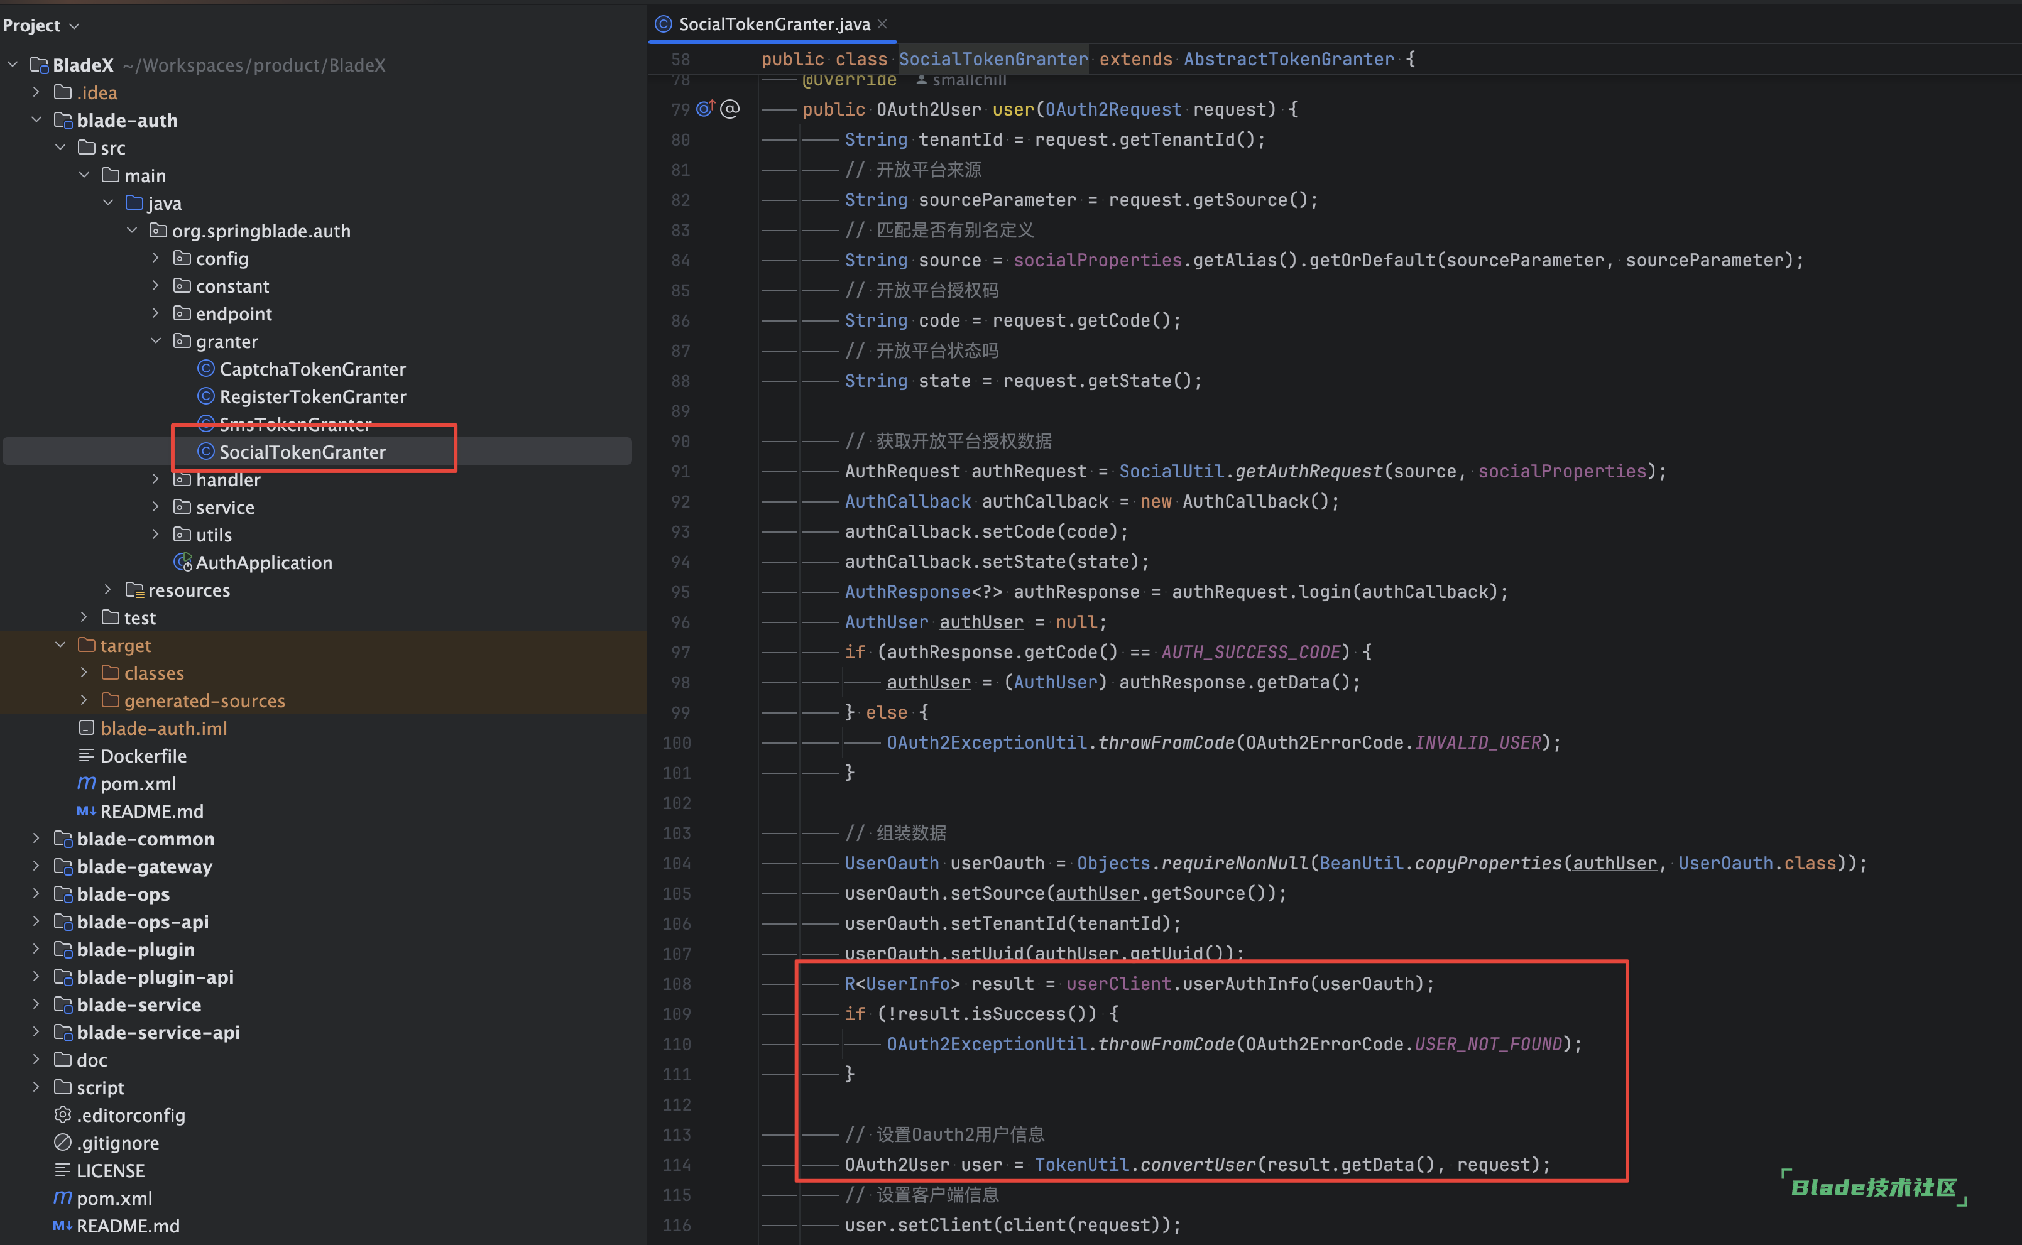
Task: Click the root pom.xml Maven icon
Action: click(63, 1197)
